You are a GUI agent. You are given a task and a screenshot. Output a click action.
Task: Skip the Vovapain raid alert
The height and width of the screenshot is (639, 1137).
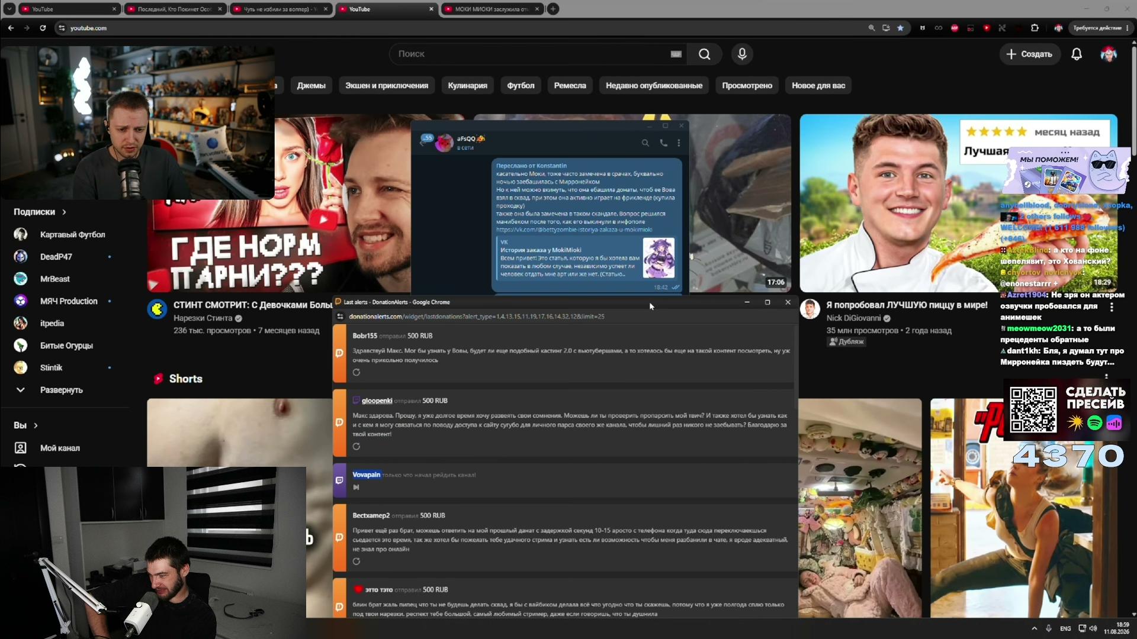coord(356,487)
